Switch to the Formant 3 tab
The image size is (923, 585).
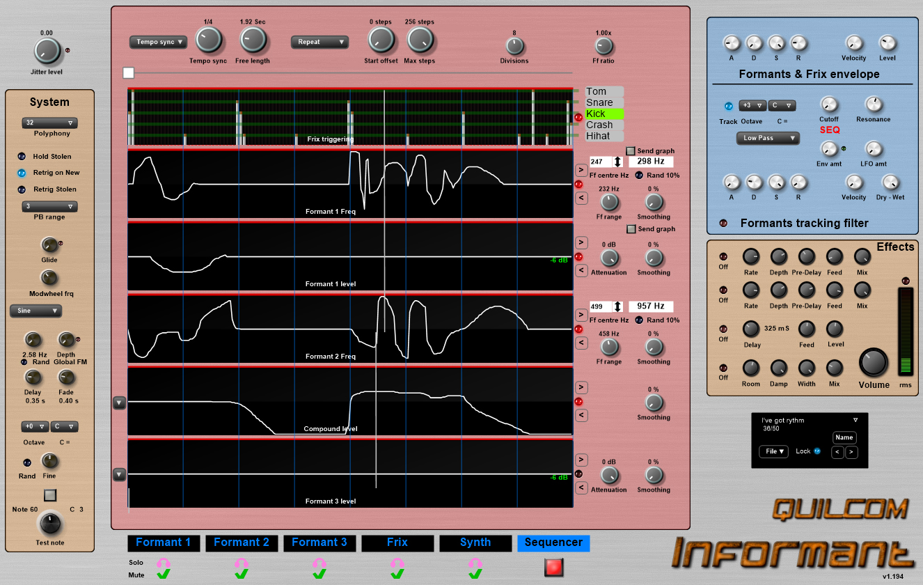(319, 543)
